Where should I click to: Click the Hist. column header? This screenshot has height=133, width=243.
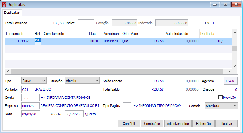click(38, 34)
